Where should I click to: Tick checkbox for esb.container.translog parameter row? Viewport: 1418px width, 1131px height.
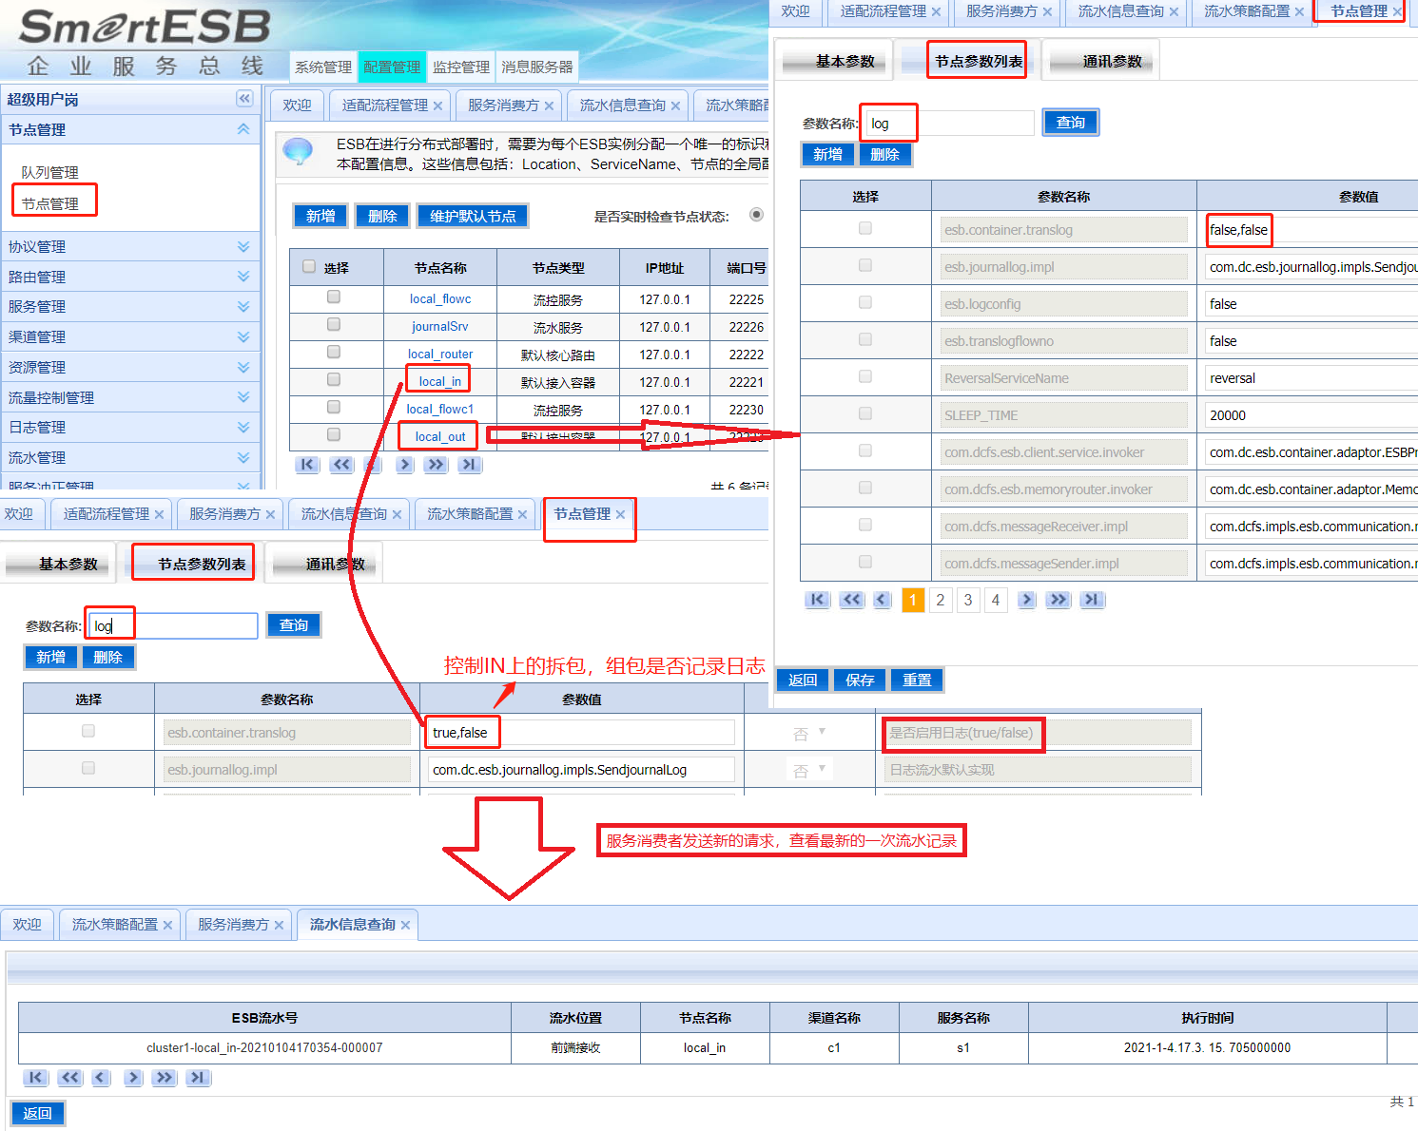click(x=864, y=228)
